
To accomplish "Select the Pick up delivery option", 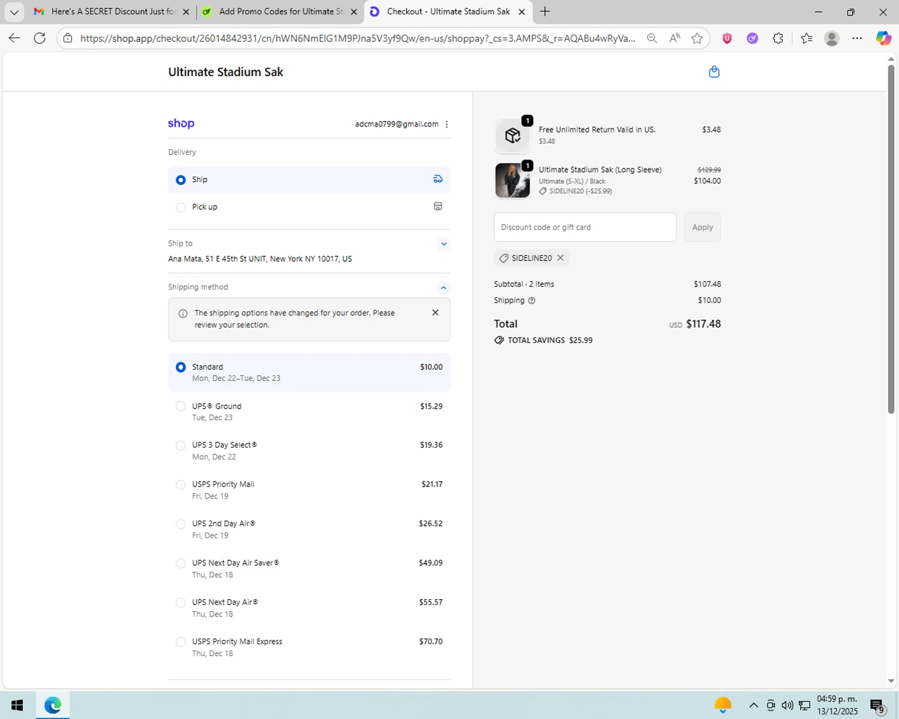I will coord(309,207).
